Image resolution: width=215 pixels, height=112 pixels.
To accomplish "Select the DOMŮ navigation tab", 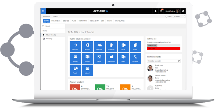I will (x=46, y=21).
